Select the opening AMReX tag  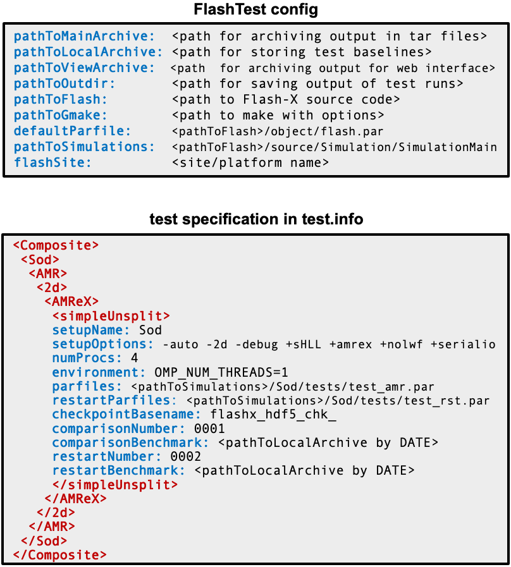point(71,302)
